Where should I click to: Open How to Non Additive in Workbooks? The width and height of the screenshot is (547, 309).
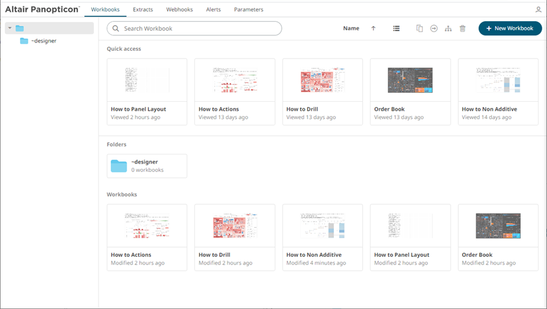coord(322,226)
